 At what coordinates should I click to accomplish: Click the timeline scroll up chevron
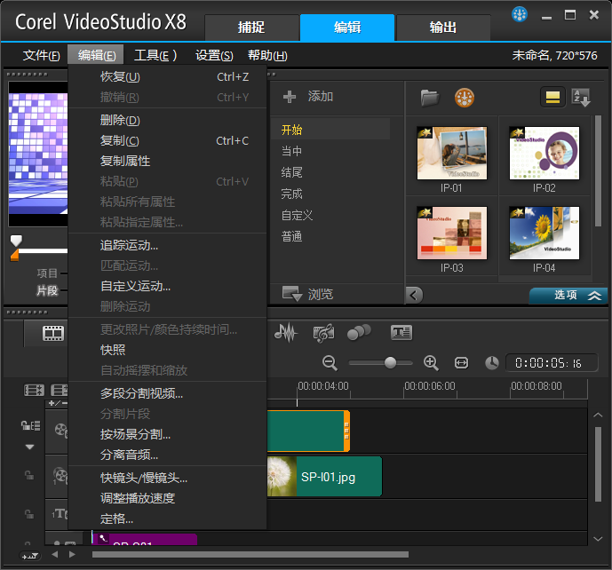click(598, 416)
